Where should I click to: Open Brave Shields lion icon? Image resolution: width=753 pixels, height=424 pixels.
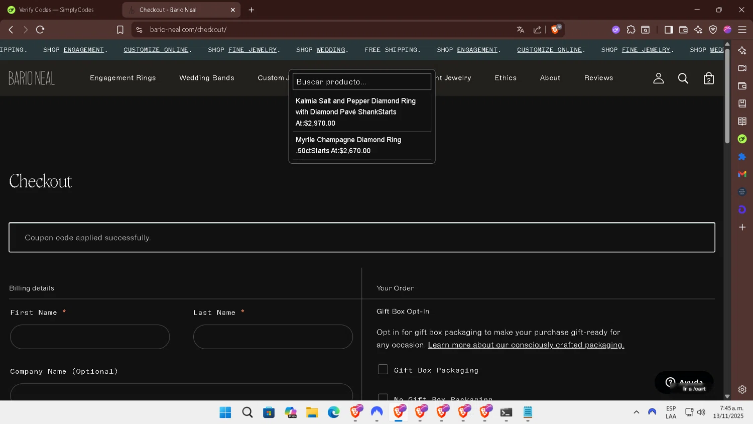click(556, 30)
